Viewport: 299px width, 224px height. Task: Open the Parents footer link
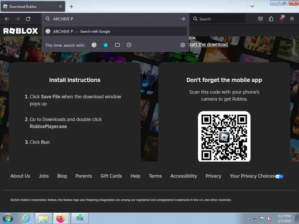[x=84, y=176]
